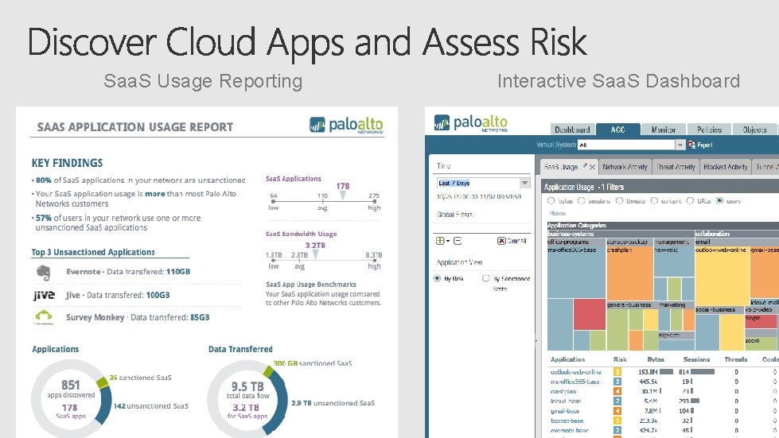The height and width of the screenshot is (438, 779).
Task: Open crashplan application link in table
Action: 563,391
